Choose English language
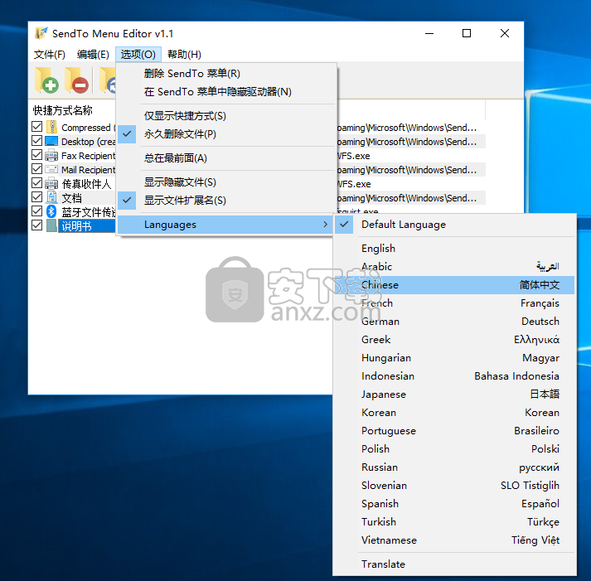 tap(454, 249)
